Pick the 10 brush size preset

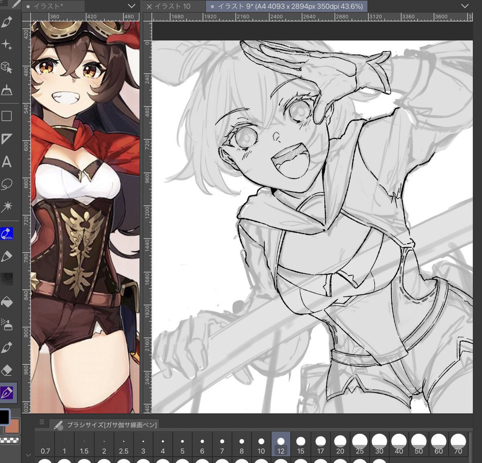261,444
